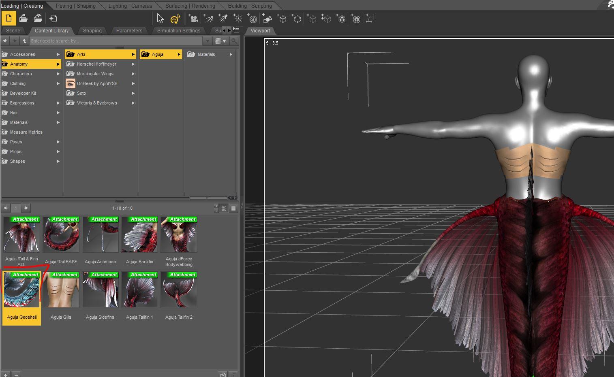
Task: Activate the Universal manipulator tool
Action: click(x=175, y=19)
